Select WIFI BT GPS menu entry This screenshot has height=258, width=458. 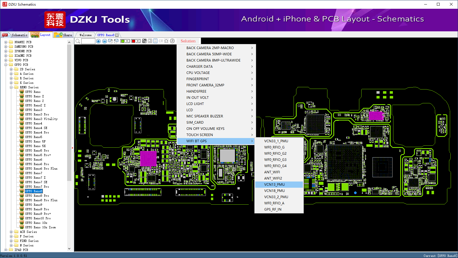[x=216, y=141]
